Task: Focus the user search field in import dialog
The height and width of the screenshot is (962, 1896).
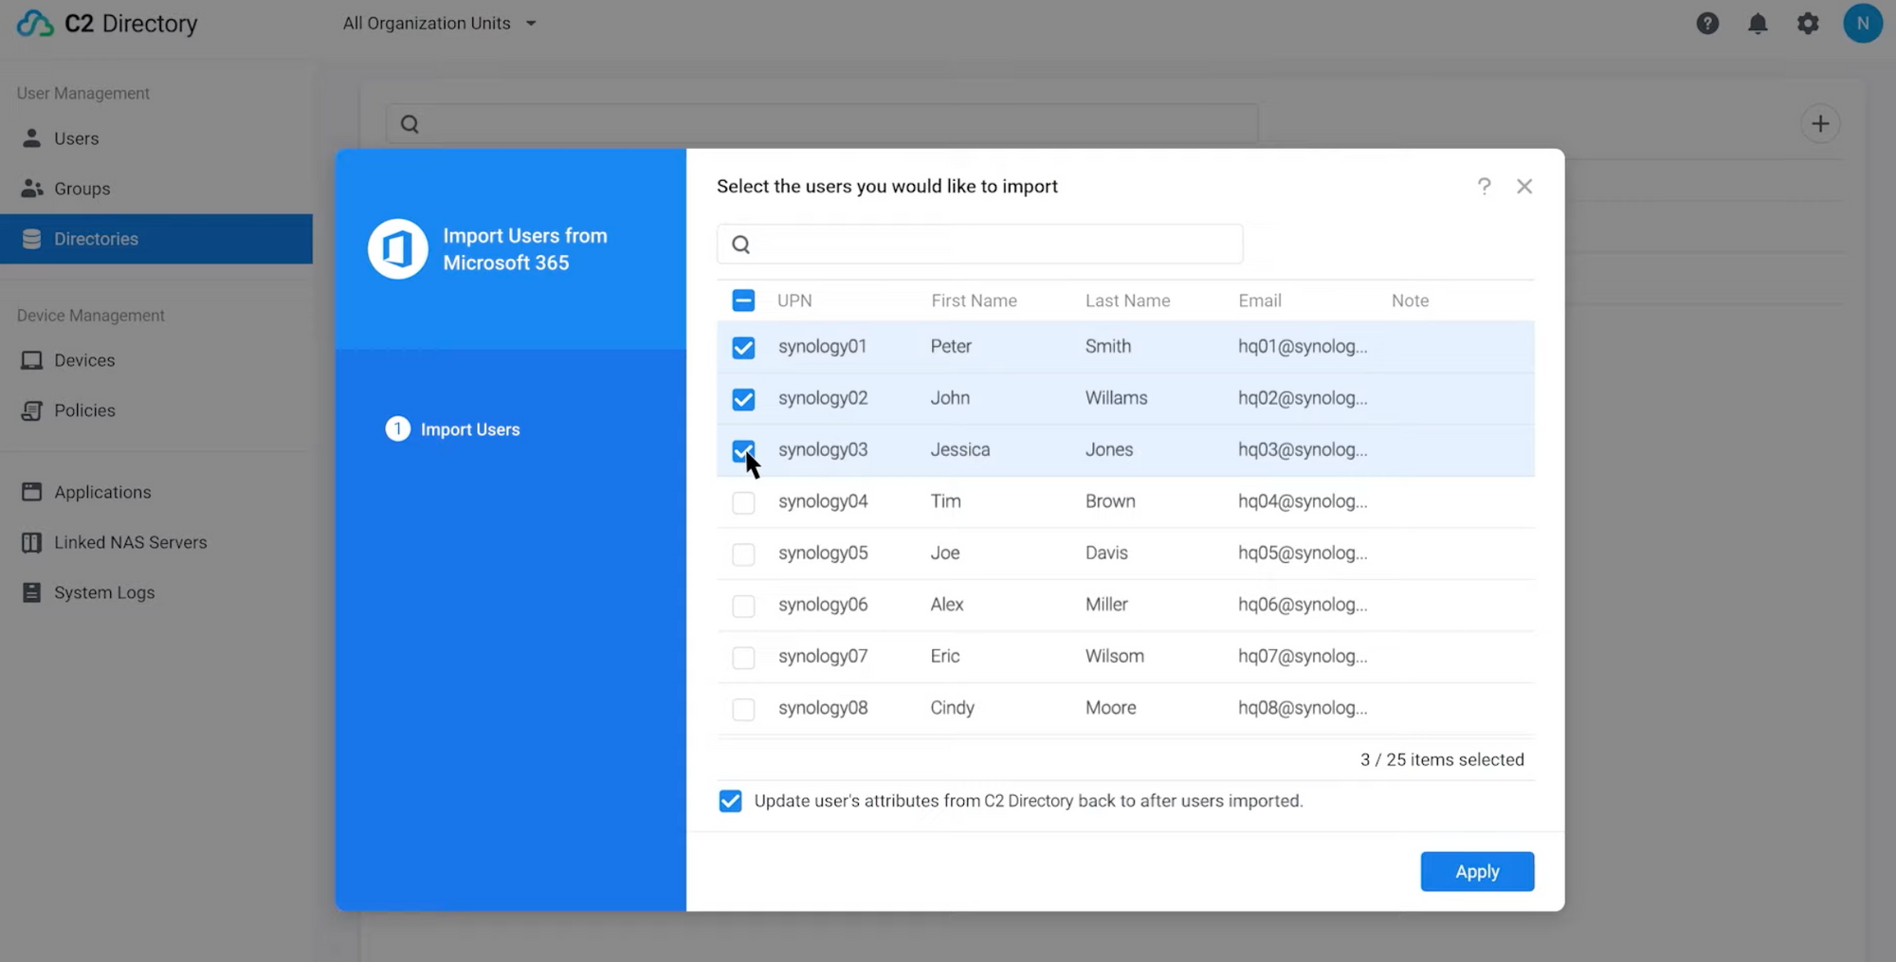Action: (979, 245)
